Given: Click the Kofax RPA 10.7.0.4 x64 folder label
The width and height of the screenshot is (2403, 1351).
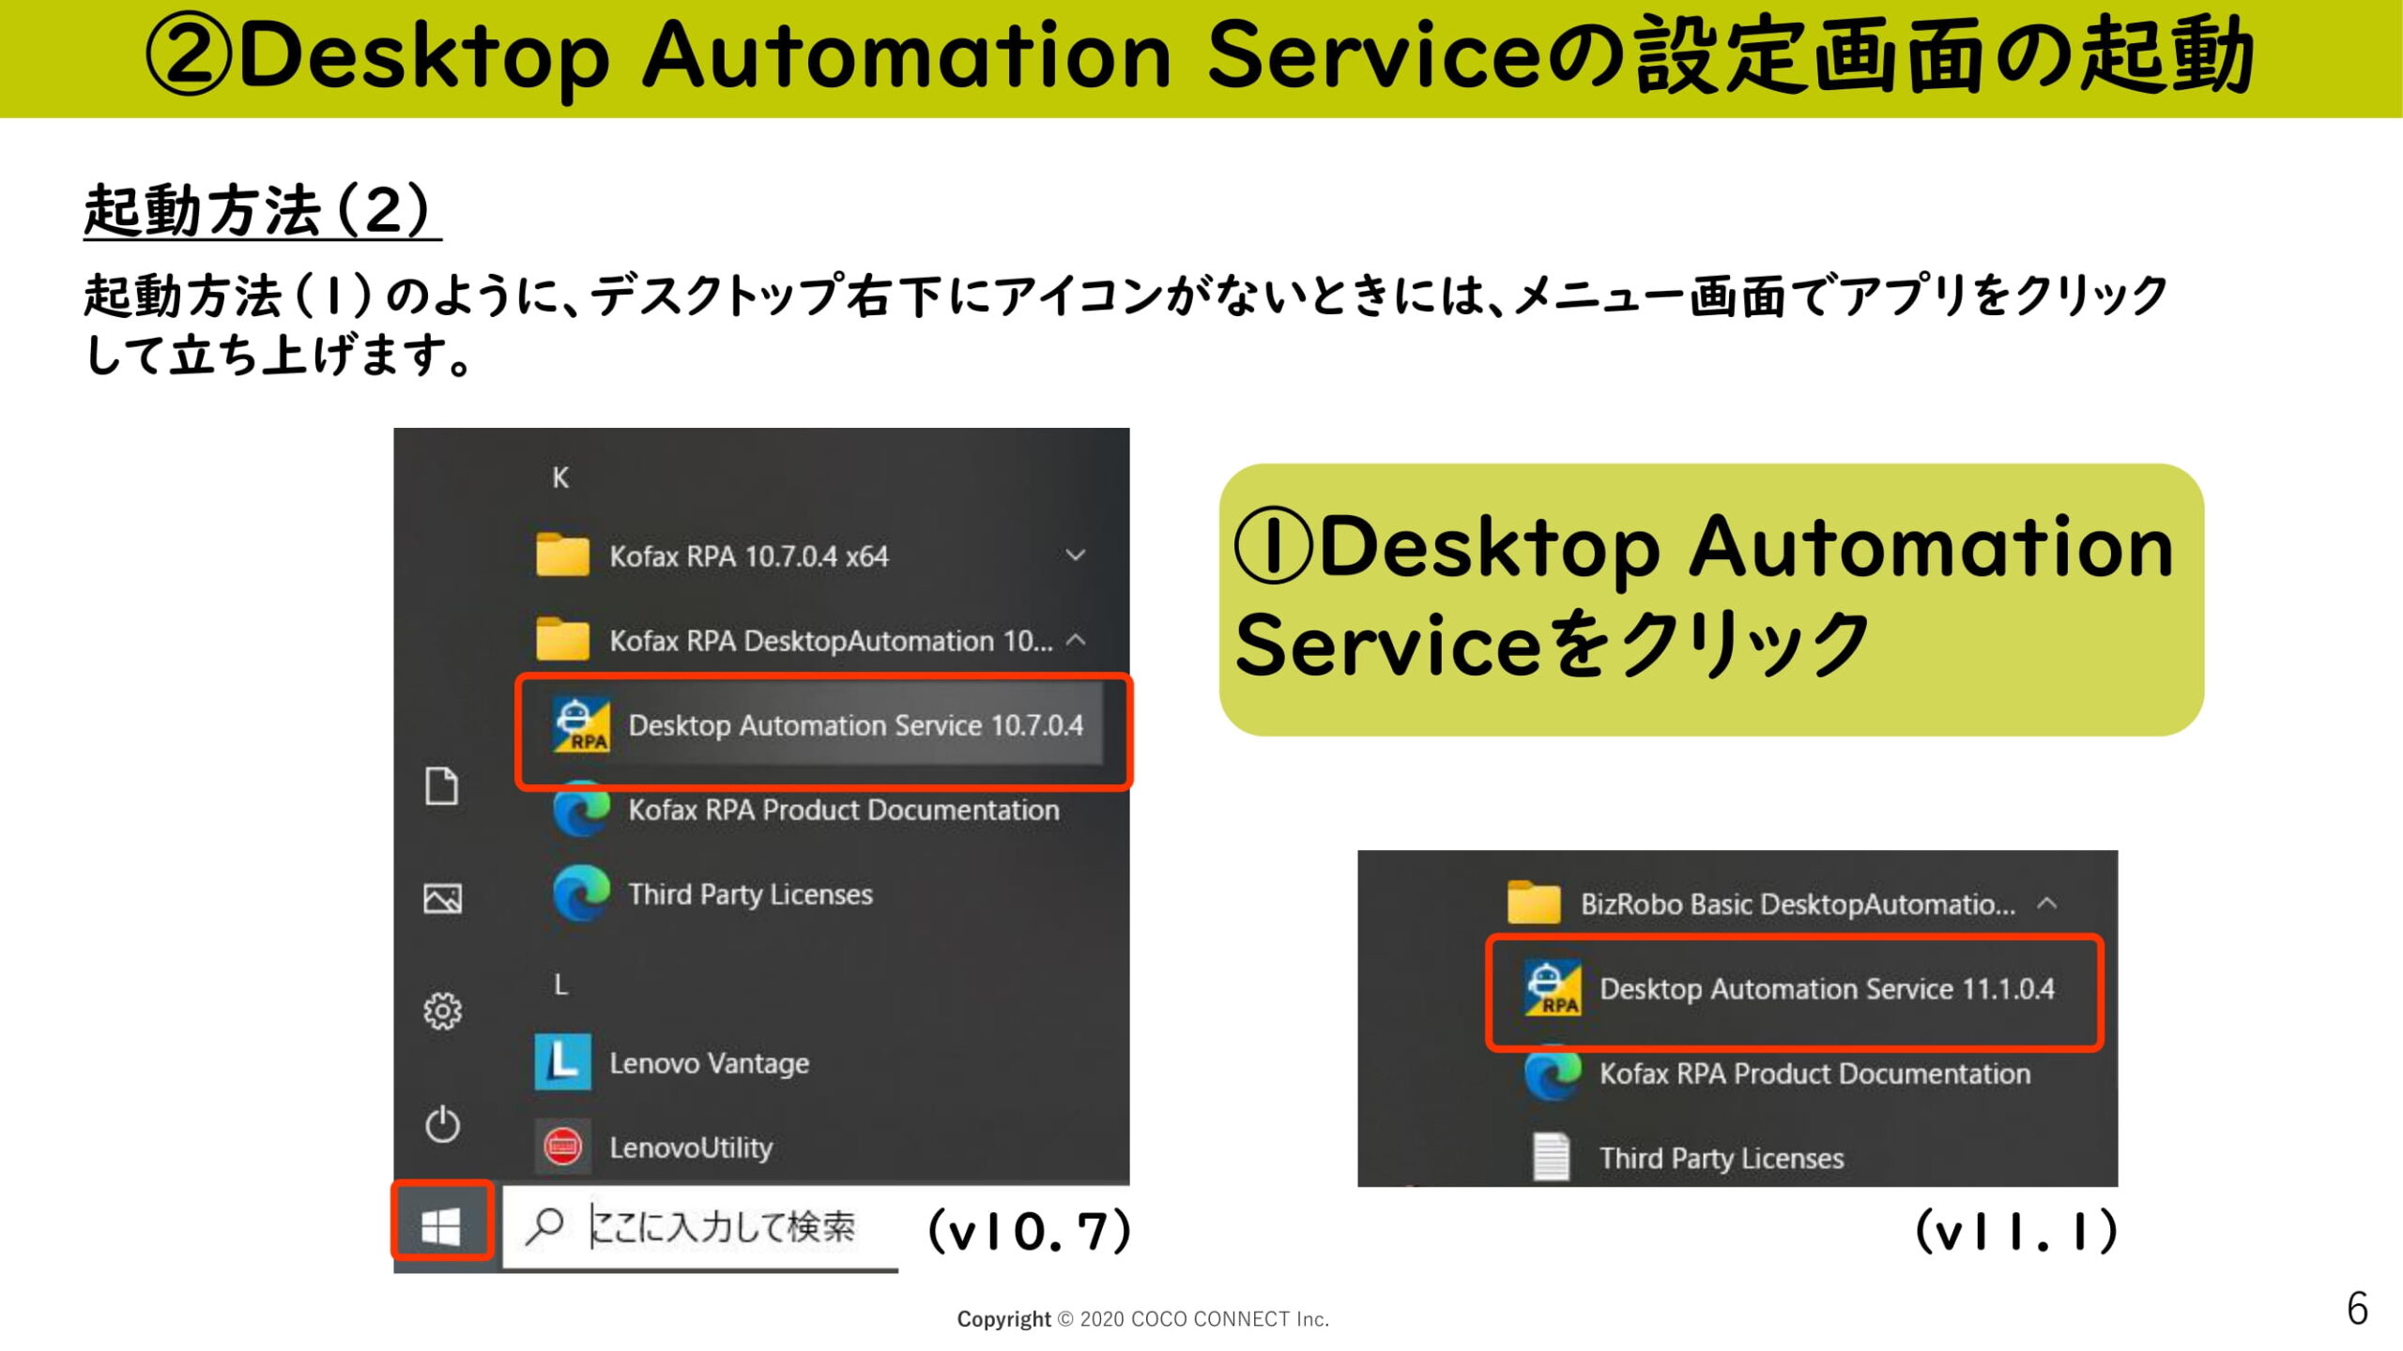Looking at the screenshot, I should 748,556.
